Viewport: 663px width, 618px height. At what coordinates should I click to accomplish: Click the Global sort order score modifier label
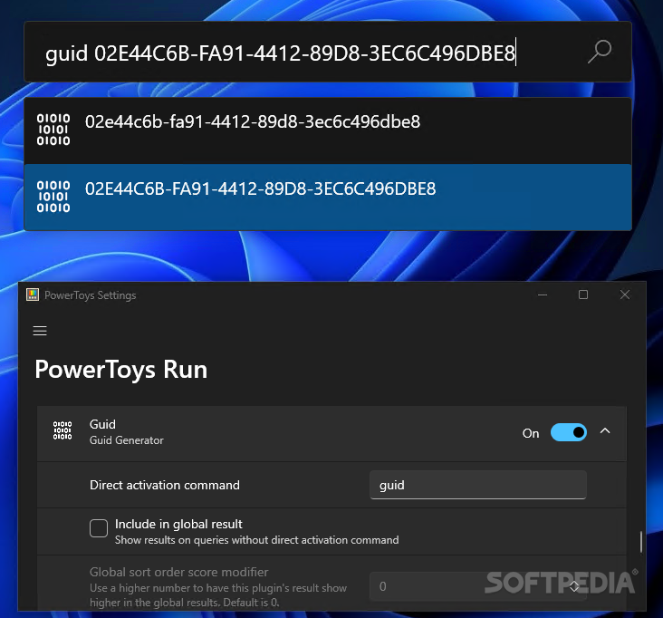[178, 573]
